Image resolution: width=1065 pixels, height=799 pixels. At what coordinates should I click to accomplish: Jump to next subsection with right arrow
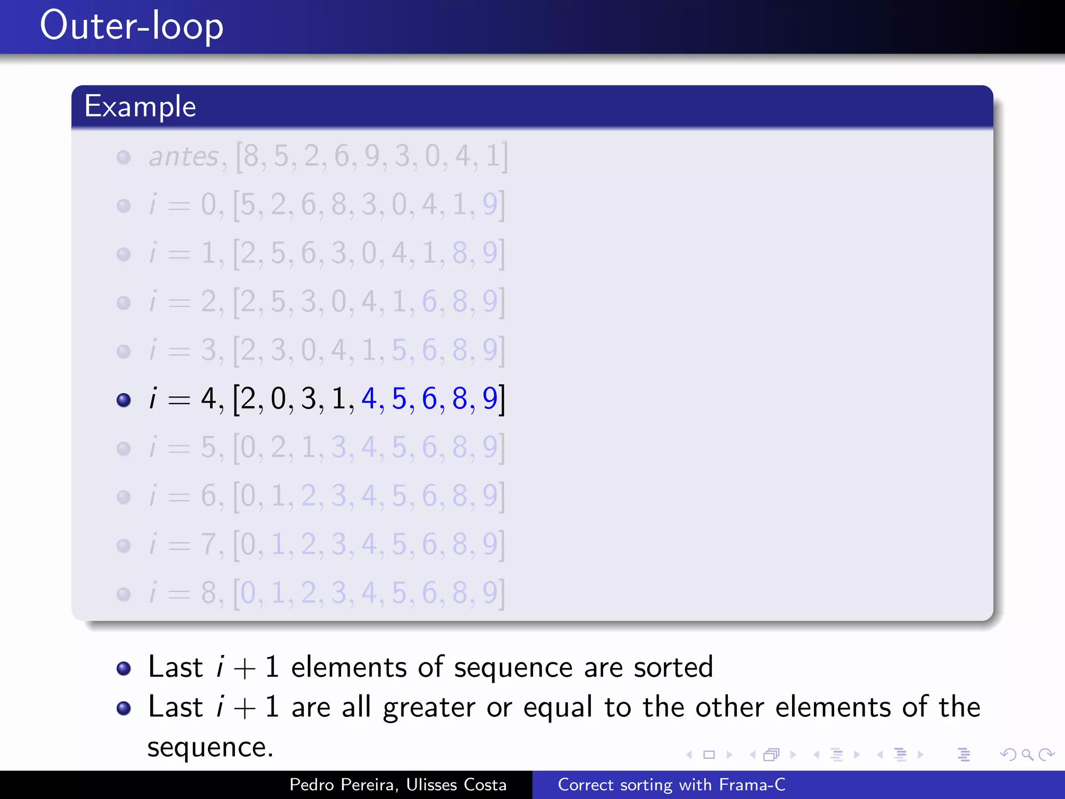point(857,755)
